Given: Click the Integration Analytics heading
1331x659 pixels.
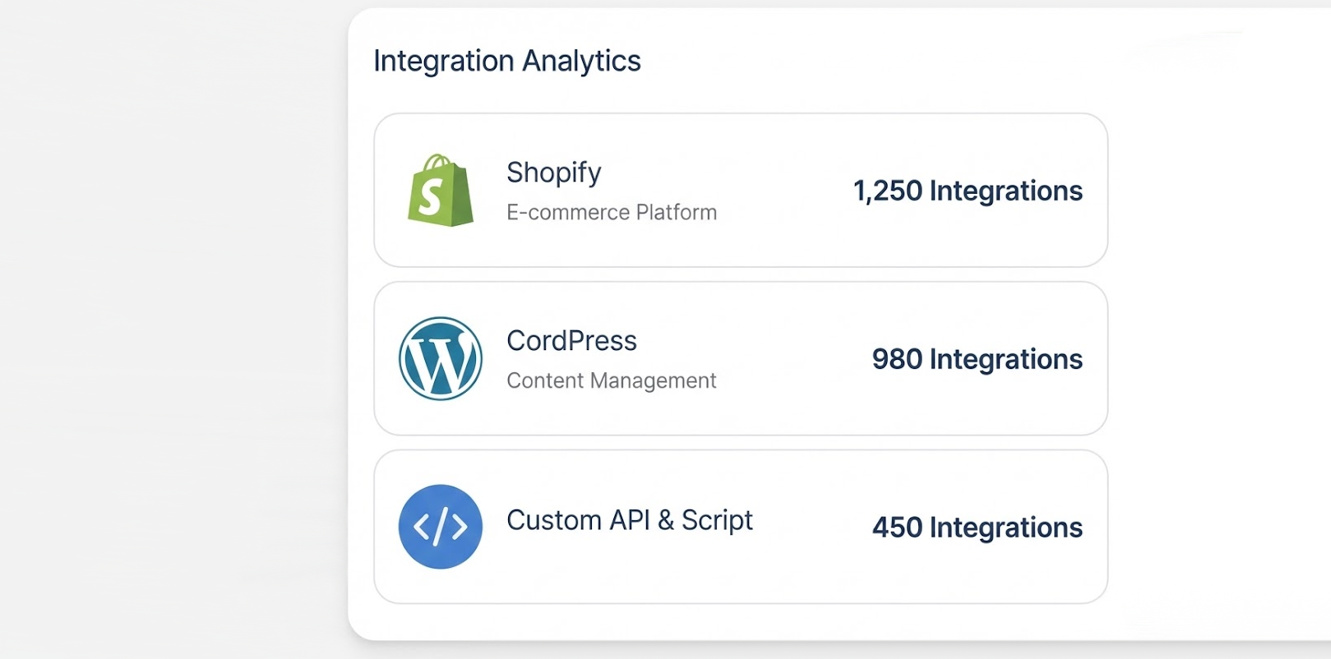Looking at the screenshot, I should coord(507,62).
